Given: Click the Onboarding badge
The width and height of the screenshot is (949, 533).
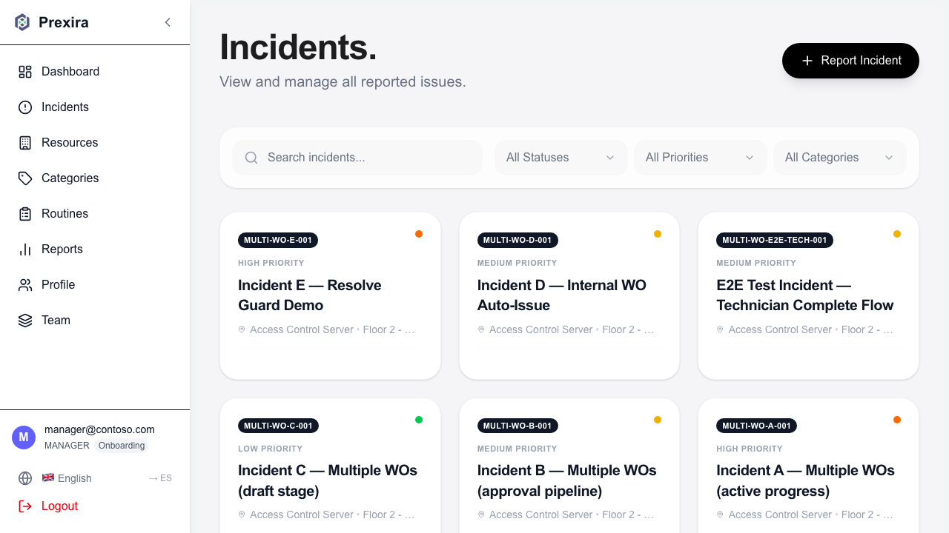Looking at the screenshot, I should [x=121, y=445].
